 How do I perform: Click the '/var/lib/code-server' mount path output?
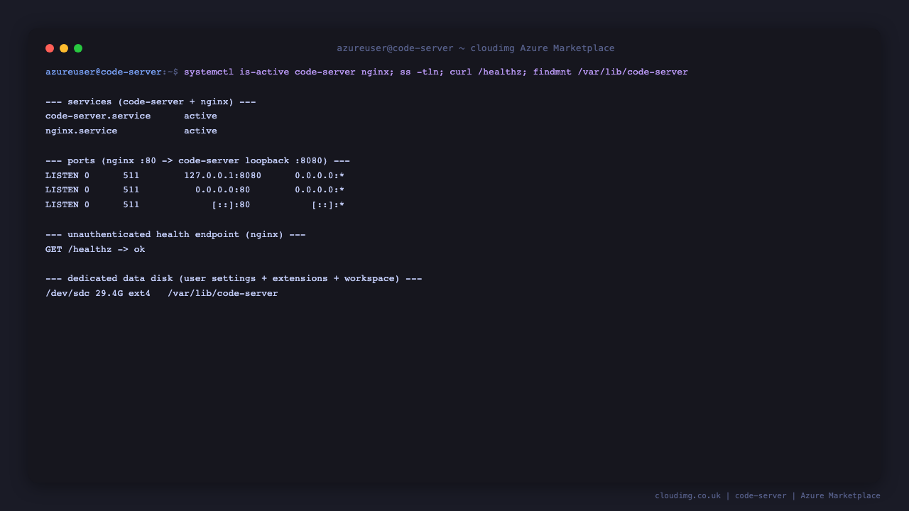tap(223, 293)
